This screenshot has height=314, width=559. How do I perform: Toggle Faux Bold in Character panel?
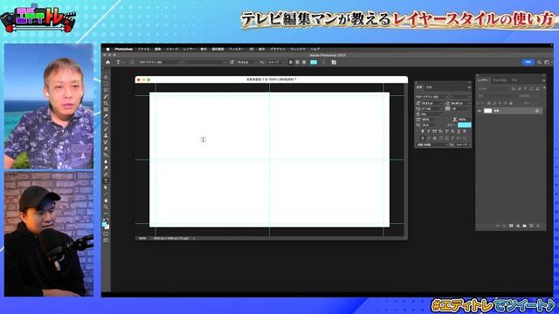[x=423, y=132]
